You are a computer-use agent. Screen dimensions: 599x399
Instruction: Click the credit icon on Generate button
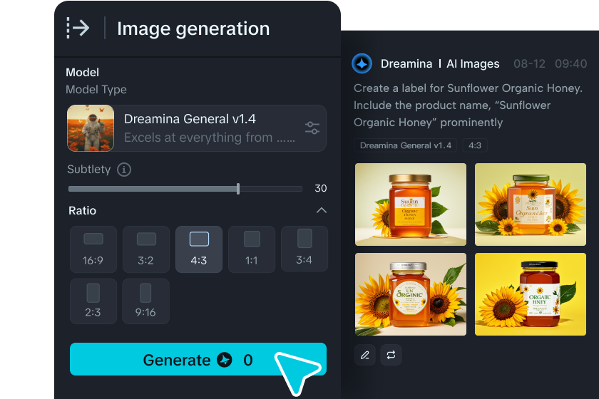click(x=225, y=360)
